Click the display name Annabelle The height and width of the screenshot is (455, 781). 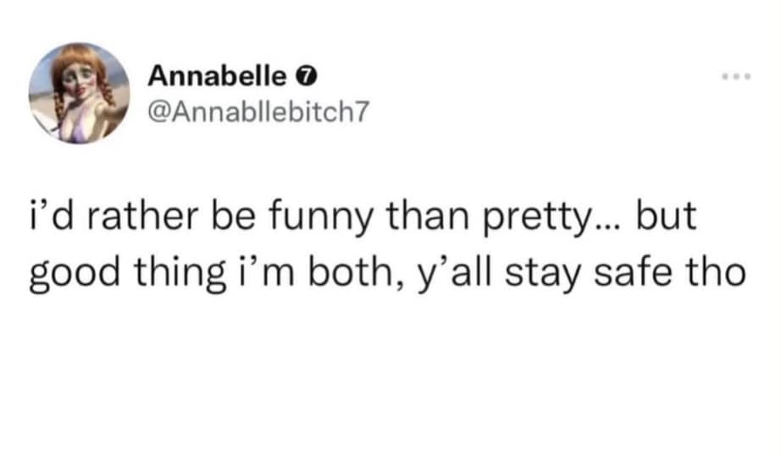tap(217, 76)
